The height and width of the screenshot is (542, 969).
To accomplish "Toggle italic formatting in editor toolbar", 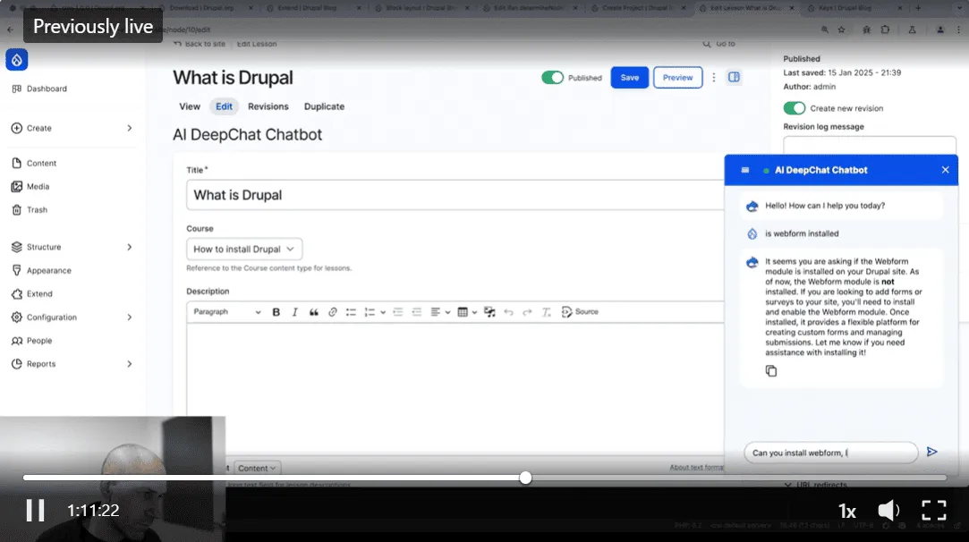I will coord(294,312).
